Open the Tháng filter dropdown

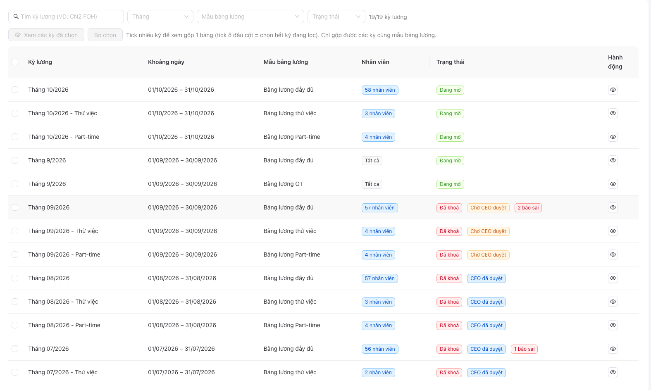point(160,17)
